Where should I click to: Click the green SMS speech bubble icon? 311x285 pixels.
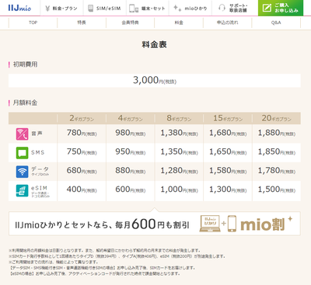[22, 153]
